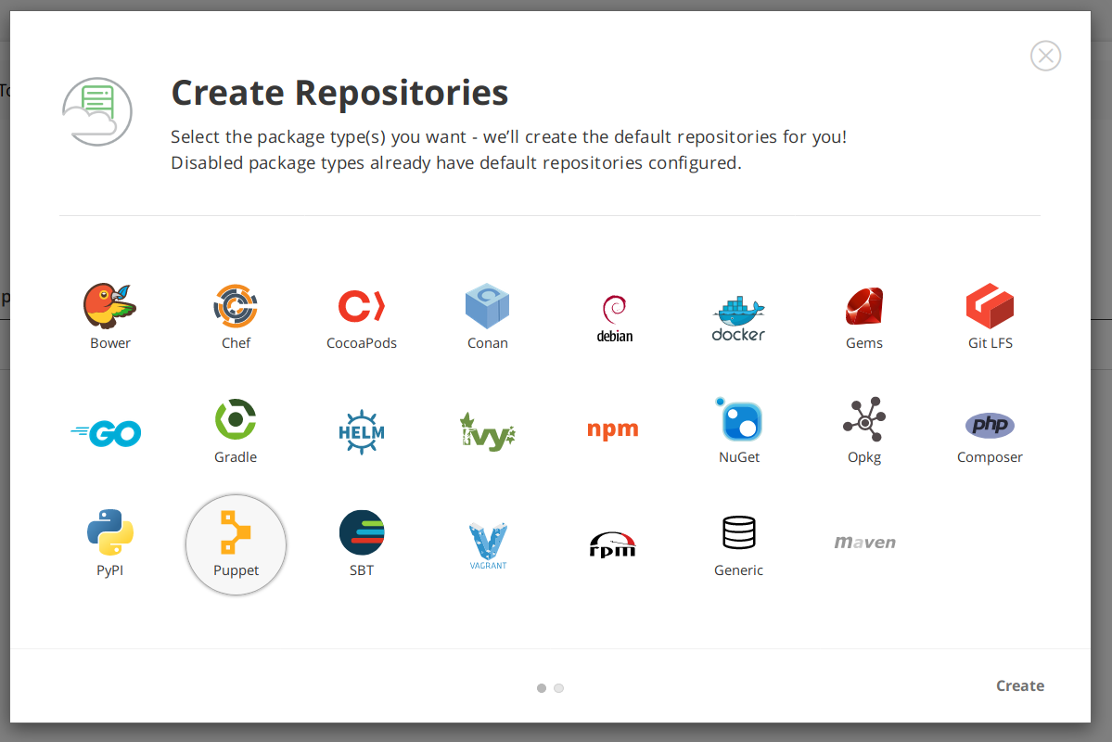Close the Create Repositories dialog
This screenshot has width=1112, height=742.
click(1045, 56)
